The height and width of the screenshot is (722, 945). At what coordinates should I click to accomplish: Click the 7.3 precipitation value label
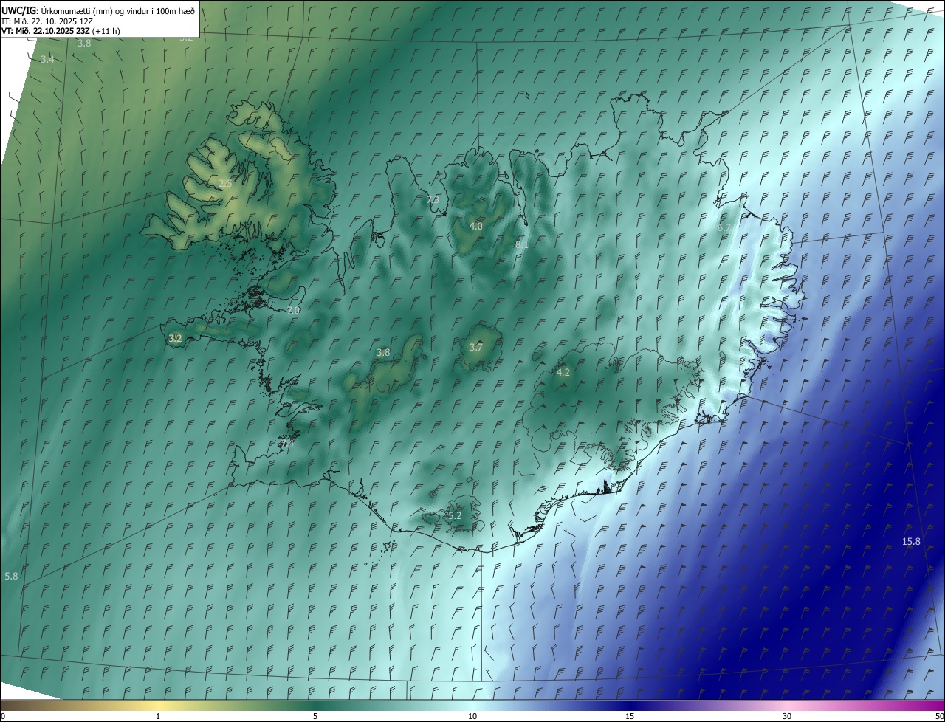tap(433, 199)
